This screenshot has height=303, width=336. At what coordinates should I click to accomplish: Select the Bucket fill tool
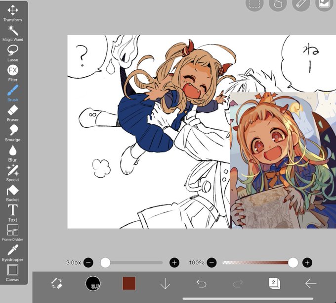13,193
